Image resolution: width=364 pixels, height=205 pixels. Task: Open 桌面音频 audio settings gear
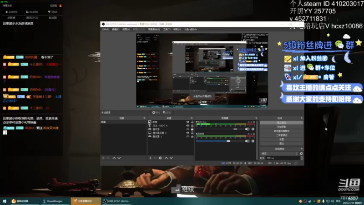[x=253, y=141]
